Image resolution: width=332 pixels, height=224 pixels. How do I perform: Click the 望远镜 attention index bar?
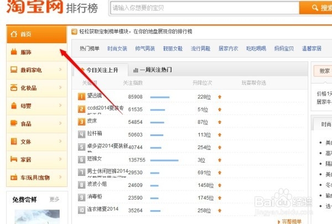coord(160,97)
